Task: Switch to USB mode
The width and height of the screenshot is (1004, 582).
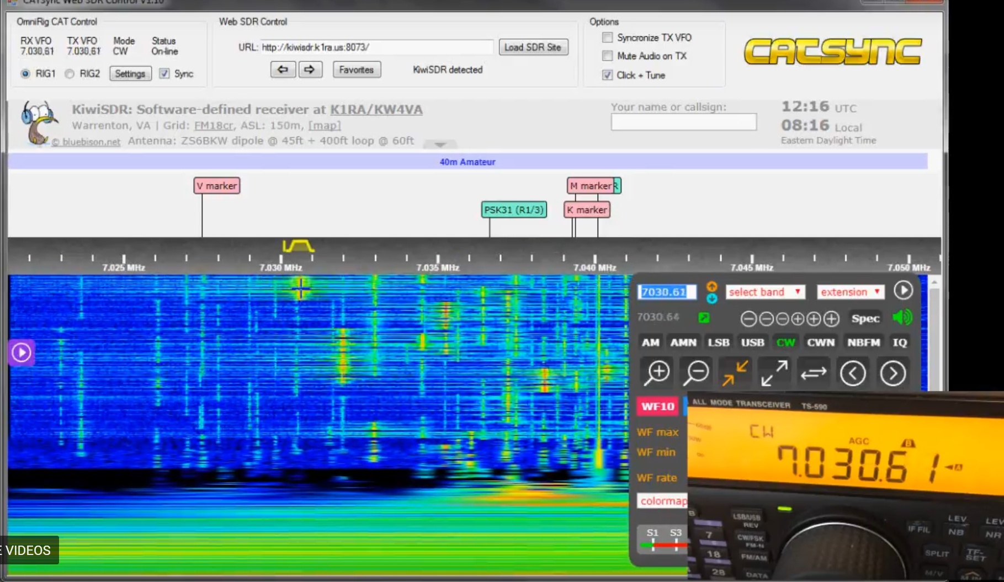Action: point(752,343)
